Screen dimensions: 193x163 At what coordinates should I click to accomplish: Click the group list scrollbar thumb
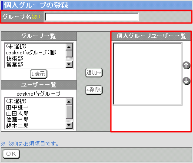click(x=69, y=53)
